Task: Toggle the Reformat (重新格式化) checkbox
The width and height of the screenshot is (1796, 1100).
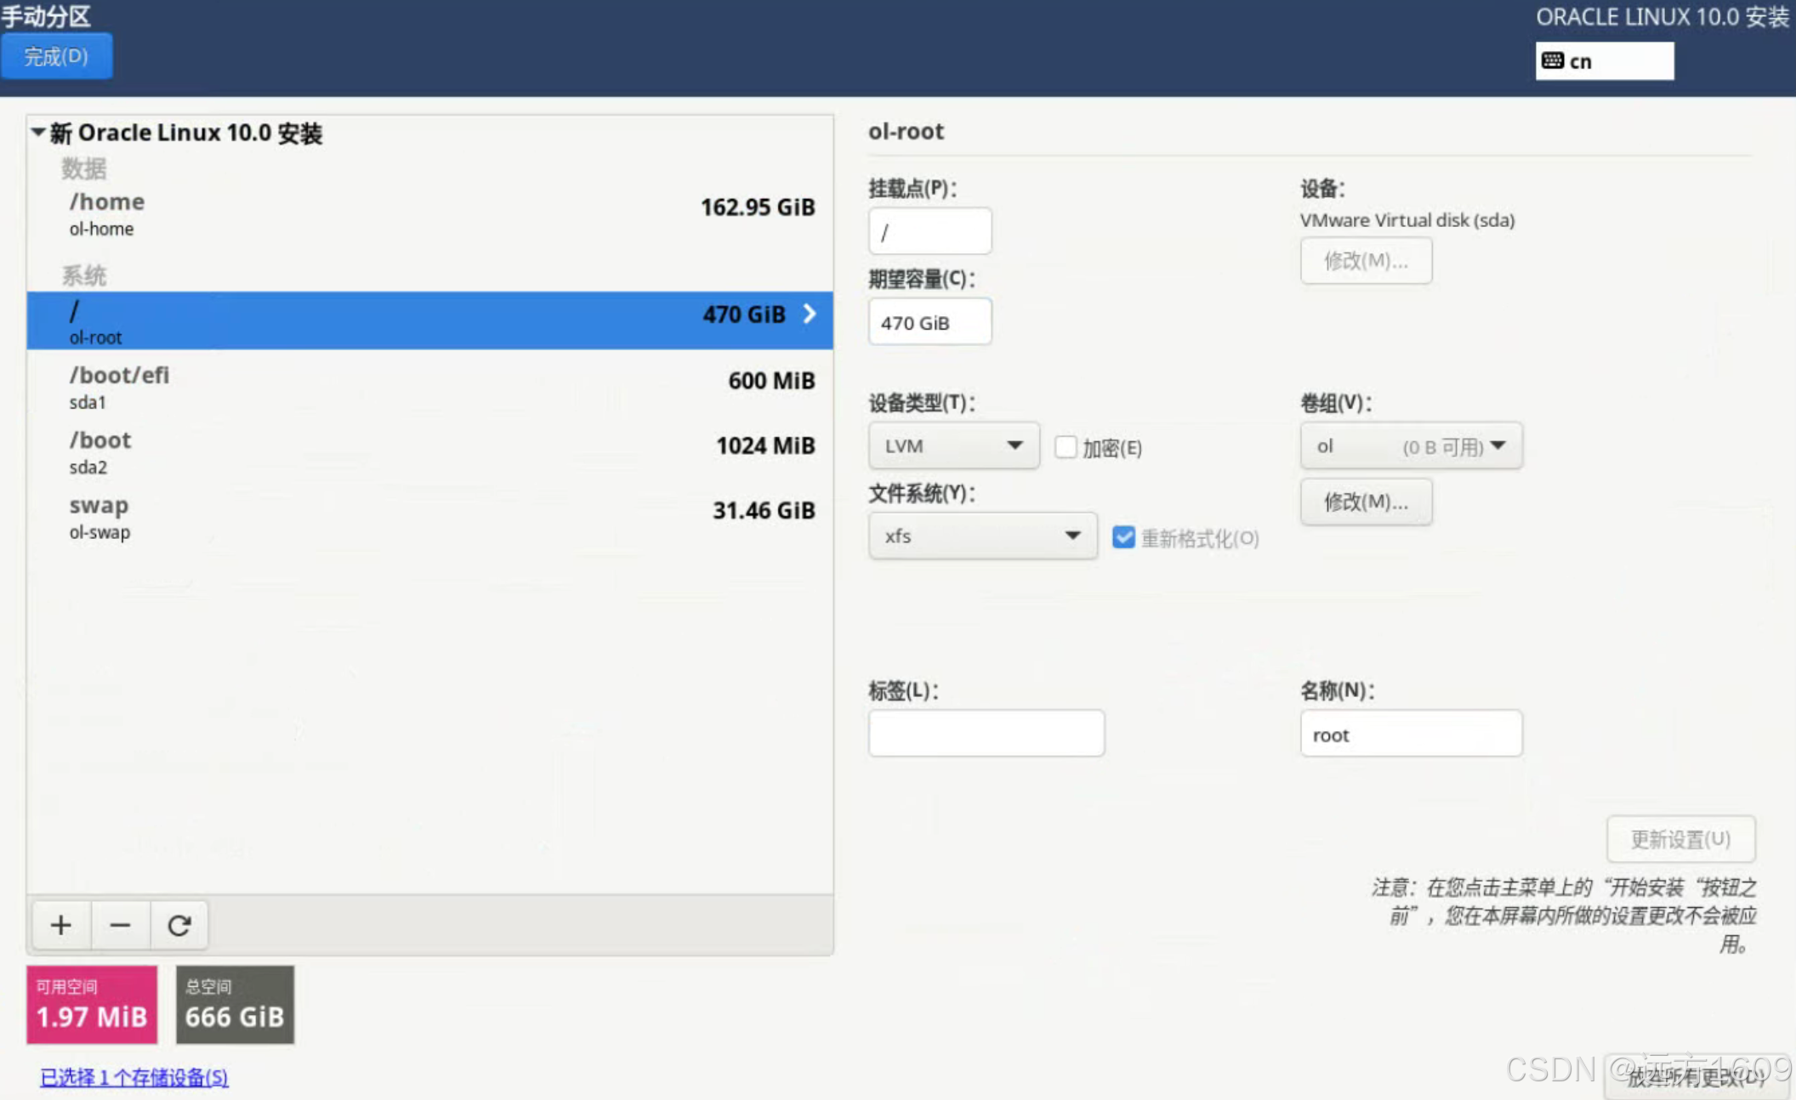Action: (x=1123, y=537)
